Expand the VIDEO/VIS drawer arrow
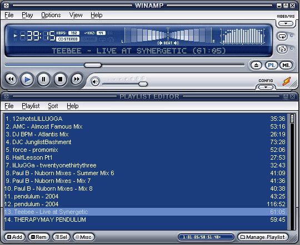Image resolution: width=300 pixels, height=245 pixels. tap(286, 23)
